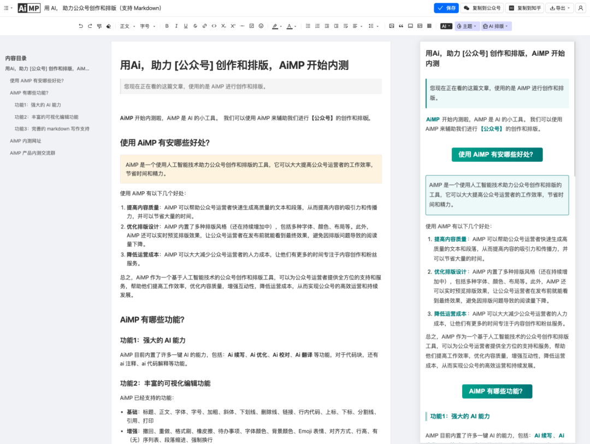This screenshot has height=444, width=590.
Task: Open the text alignment dropdown
Action: point(357,26)
